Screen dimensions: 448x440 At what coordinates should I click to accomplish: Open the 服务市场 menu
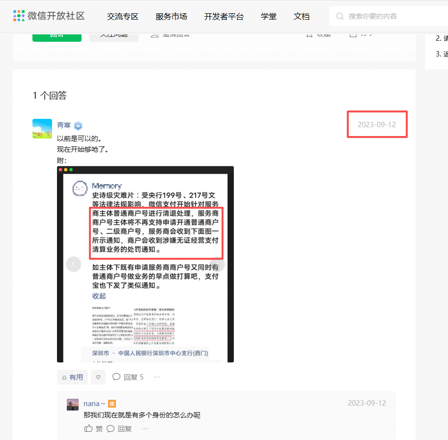tap(171, 17)
